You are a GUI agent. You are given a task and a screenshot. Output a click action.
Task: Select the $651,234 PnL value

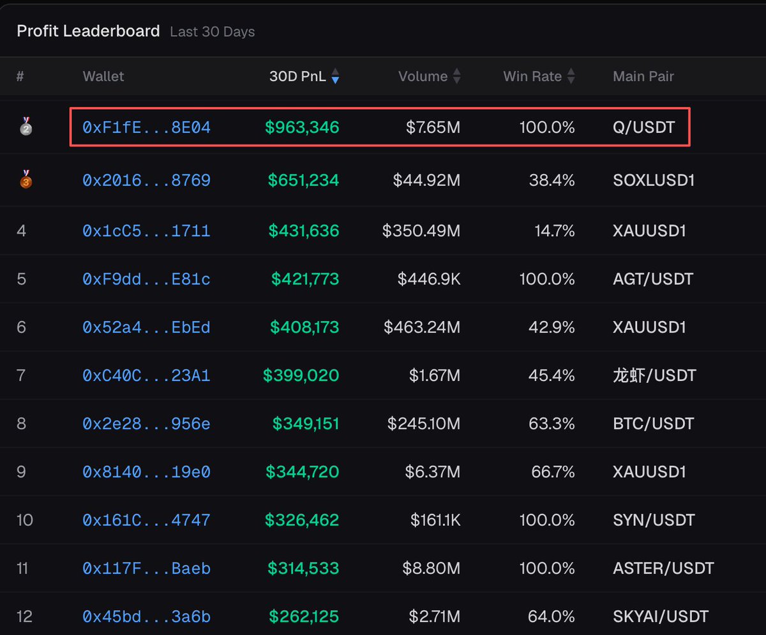pos(304,181)
